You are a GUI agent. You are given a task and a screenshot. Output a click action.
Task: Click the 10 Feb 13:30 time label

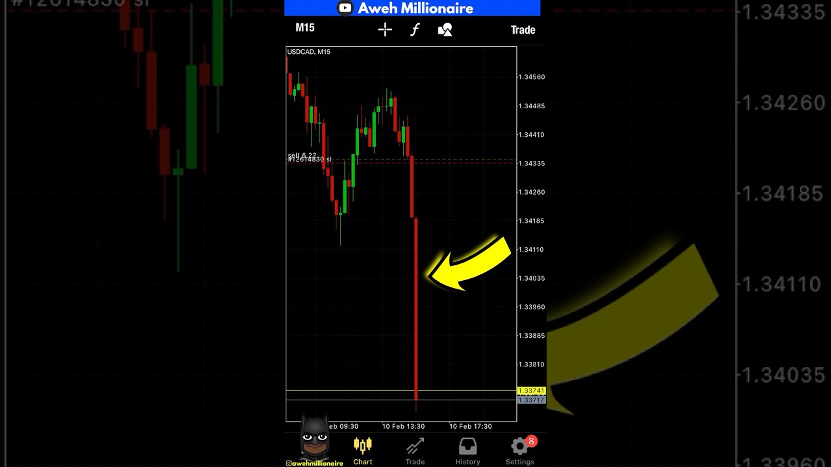tap(403, 426)
